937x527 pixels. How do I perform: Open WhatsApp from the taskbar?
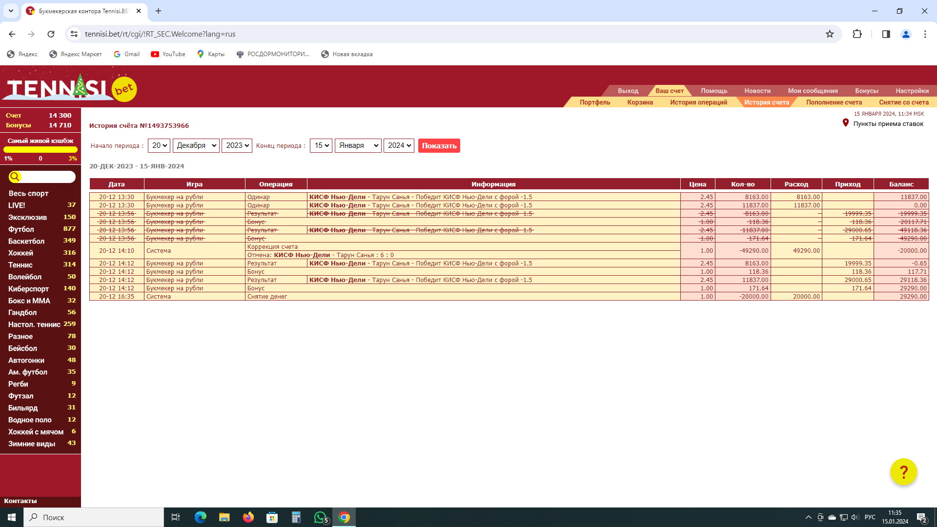point(321,517)
